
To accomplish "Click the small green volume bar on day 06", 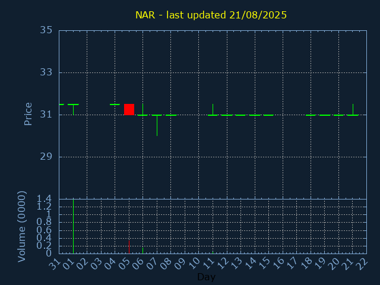I will coord(142,251).
